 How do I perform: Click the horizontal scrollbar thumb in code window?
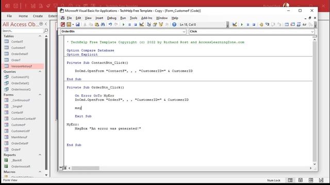click(85, 168)
